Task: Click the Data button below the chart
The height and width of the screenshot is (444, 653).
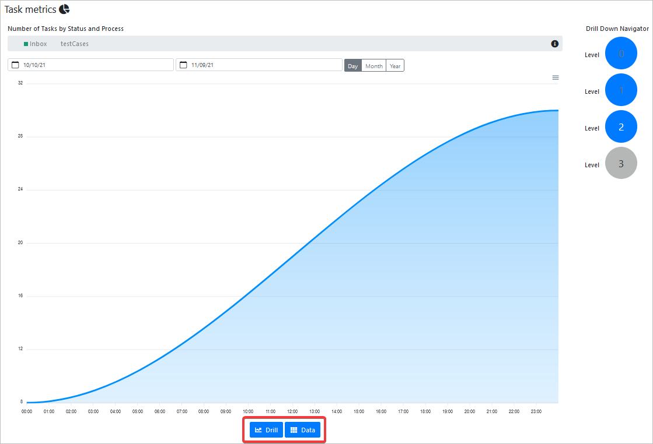Action: [302, 430]
